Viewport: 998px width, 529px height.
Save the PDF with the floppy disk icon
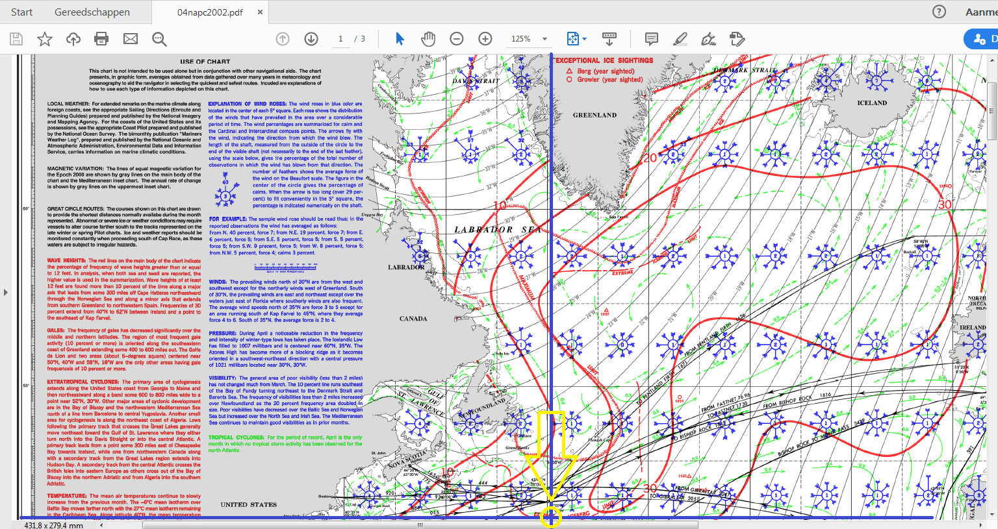pos(16,39)
